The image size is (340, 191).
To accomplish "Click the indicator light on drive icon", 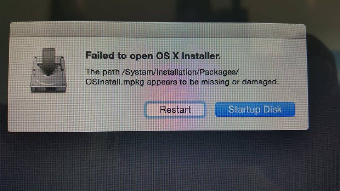I will [59, 89].
